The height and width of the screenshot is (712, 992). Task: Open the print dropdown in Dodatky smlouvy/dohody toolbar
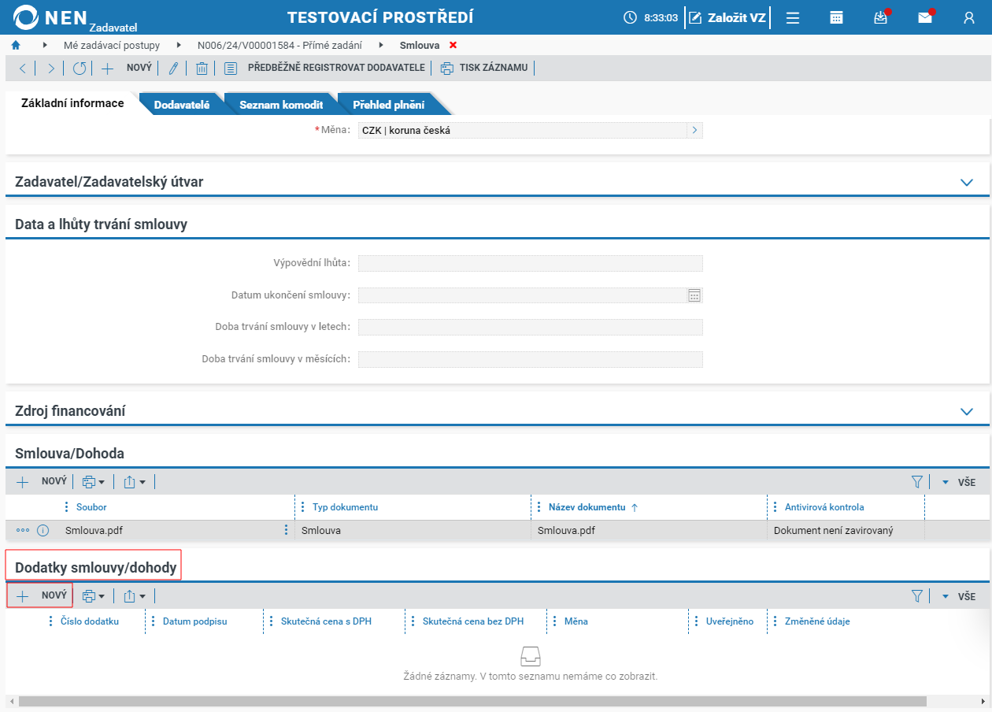pyautogui.click(x=94, y=596)
